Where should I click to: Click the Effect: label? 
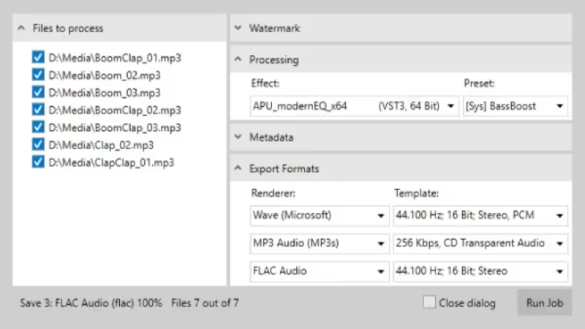(x=265, y=83)
